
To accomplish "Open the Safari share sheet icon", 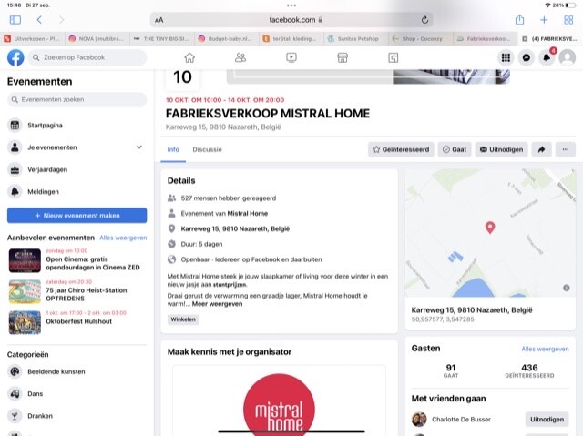I will click(519, 20).
